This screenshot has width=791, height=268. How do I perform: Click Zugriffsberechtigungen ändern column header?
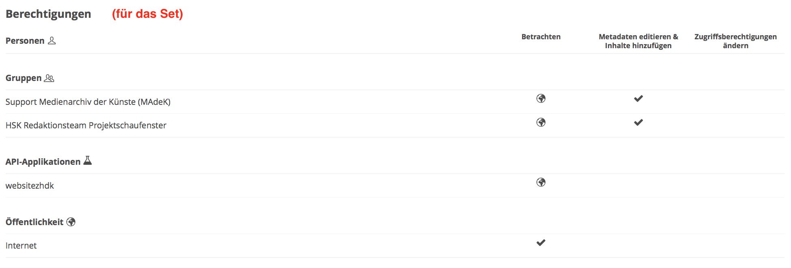point(735,41)
